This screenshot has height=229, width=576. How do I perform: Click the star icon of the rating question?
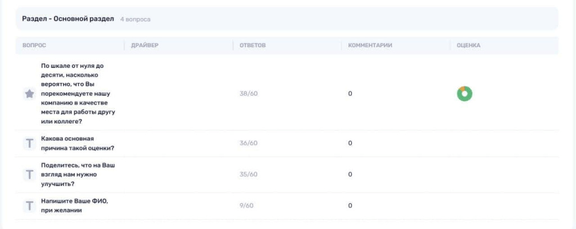pos(29,94)
